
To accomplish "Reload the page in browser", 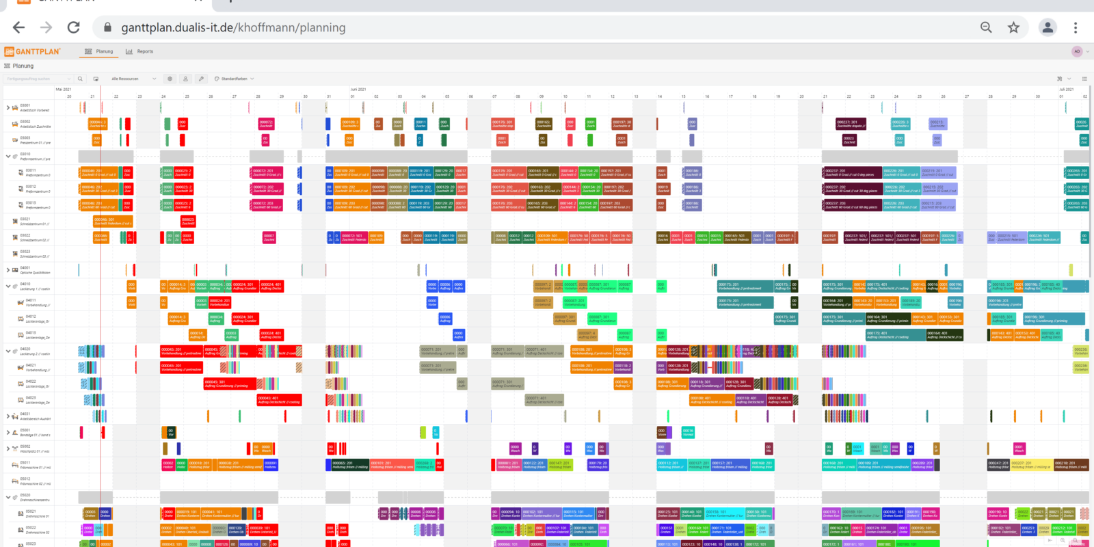I will [73, 27].
